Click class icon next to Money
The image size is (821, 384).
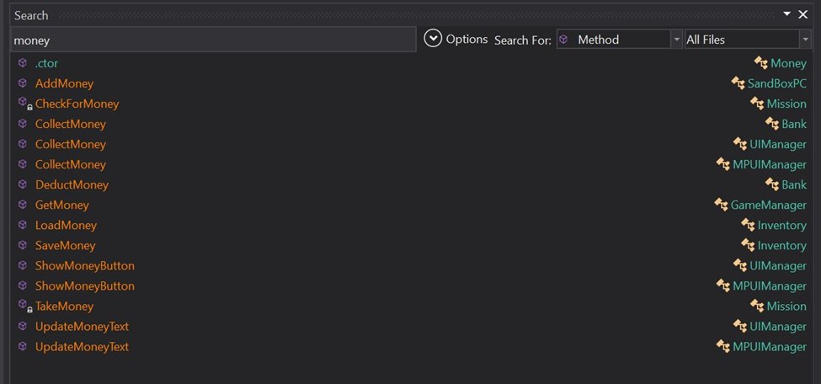click(760, 63)
